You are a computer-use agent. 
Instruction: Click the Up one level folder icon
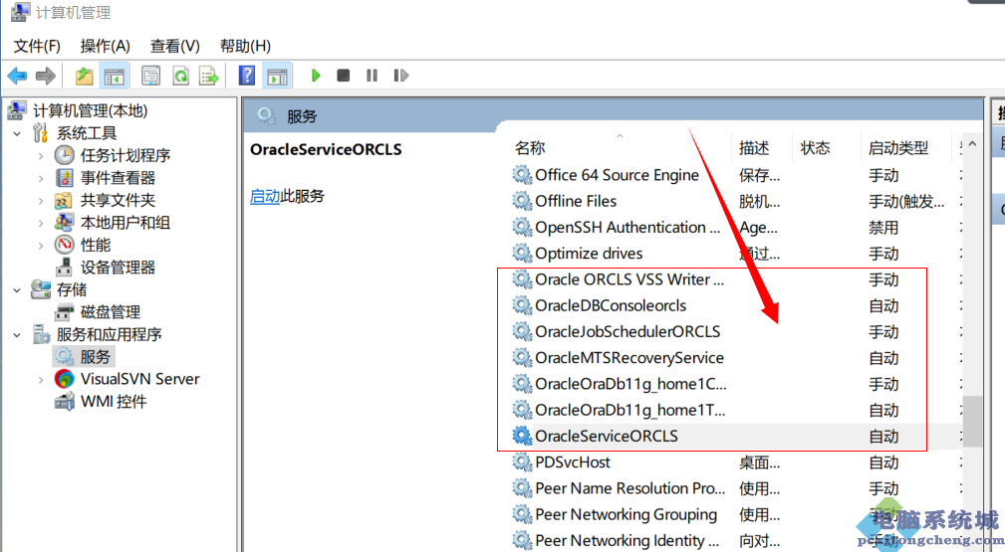pos(84,77)
